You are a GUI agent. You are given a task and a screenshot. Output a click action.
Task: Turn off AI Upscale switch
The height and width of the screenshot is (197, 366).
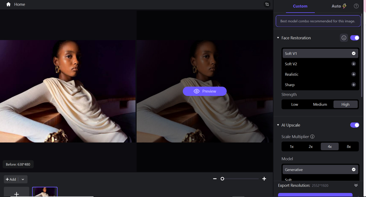click(355, 125)
